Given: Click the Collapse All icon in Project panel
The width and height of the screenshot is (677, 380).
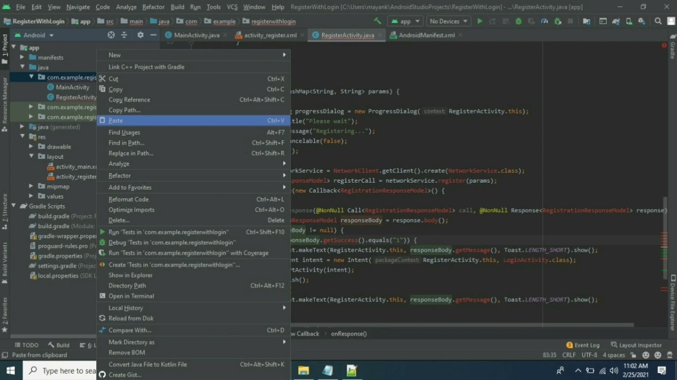Looking at the screenshot, I should pos(124,35).
